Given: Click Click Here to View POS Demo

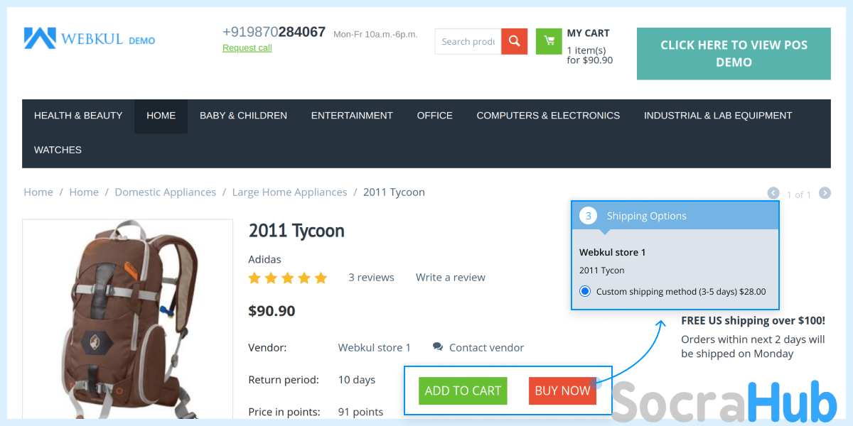Looking at the screenshot, I should (x=734, y=54).
